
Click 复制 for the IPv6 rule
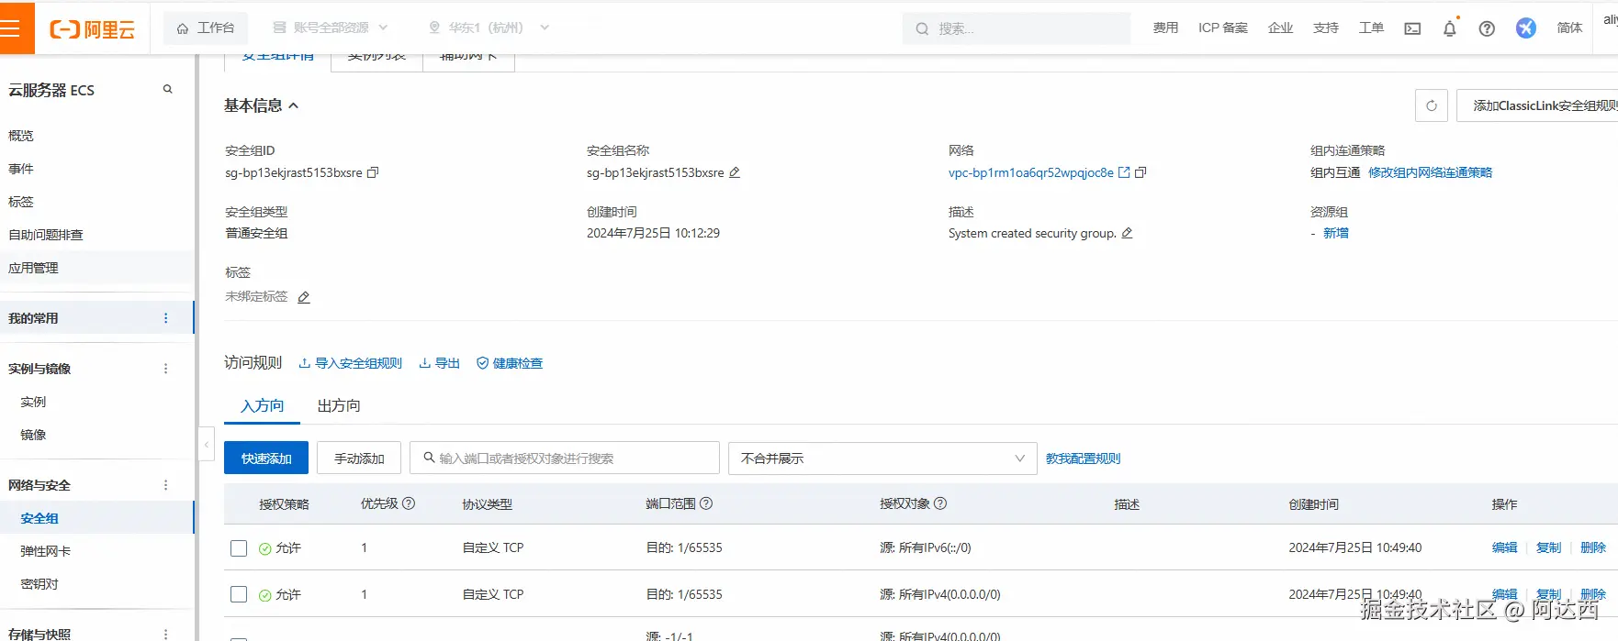coord(1549,547)
